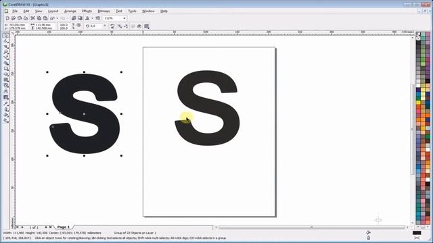Viewport: 433px width, 243px height.
Task: Select the Text tool
Action: [x=6, y=91]
